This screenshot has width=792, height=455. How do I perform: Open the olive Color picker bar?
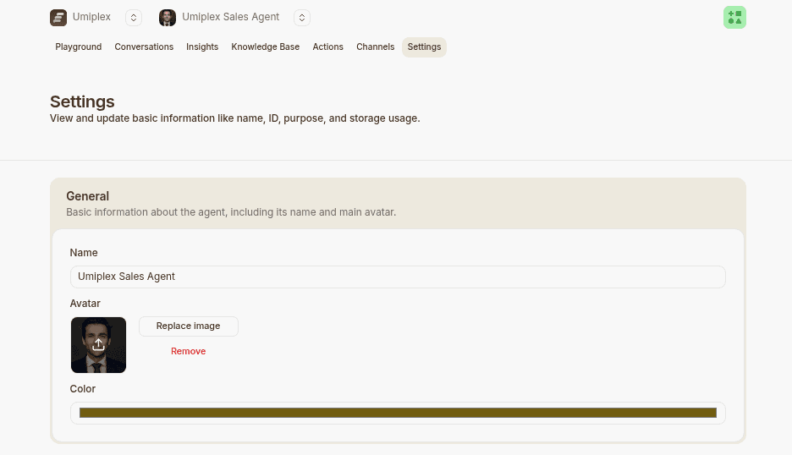coord(398,413)
